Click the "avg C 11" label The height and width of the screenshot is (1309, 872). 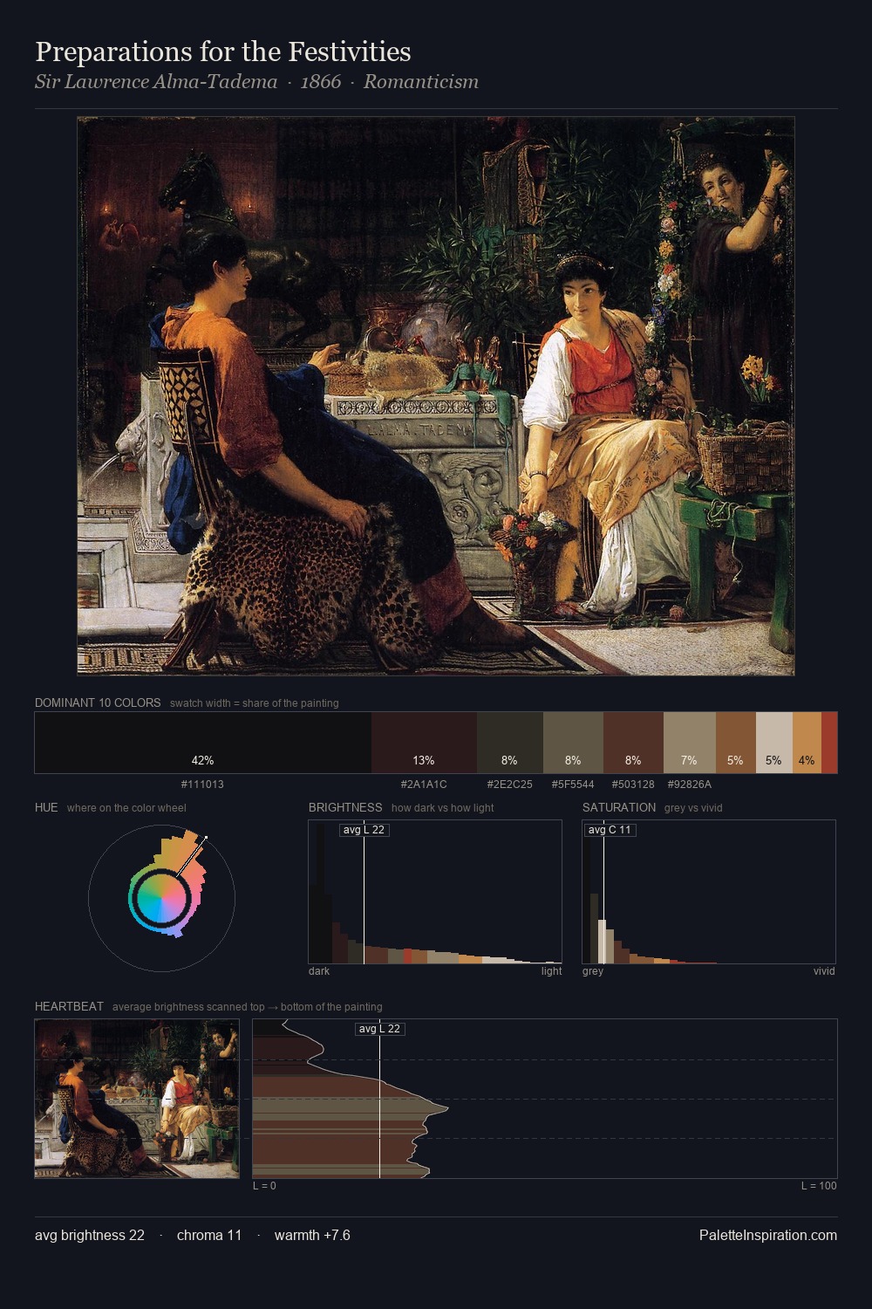[610, 830]
